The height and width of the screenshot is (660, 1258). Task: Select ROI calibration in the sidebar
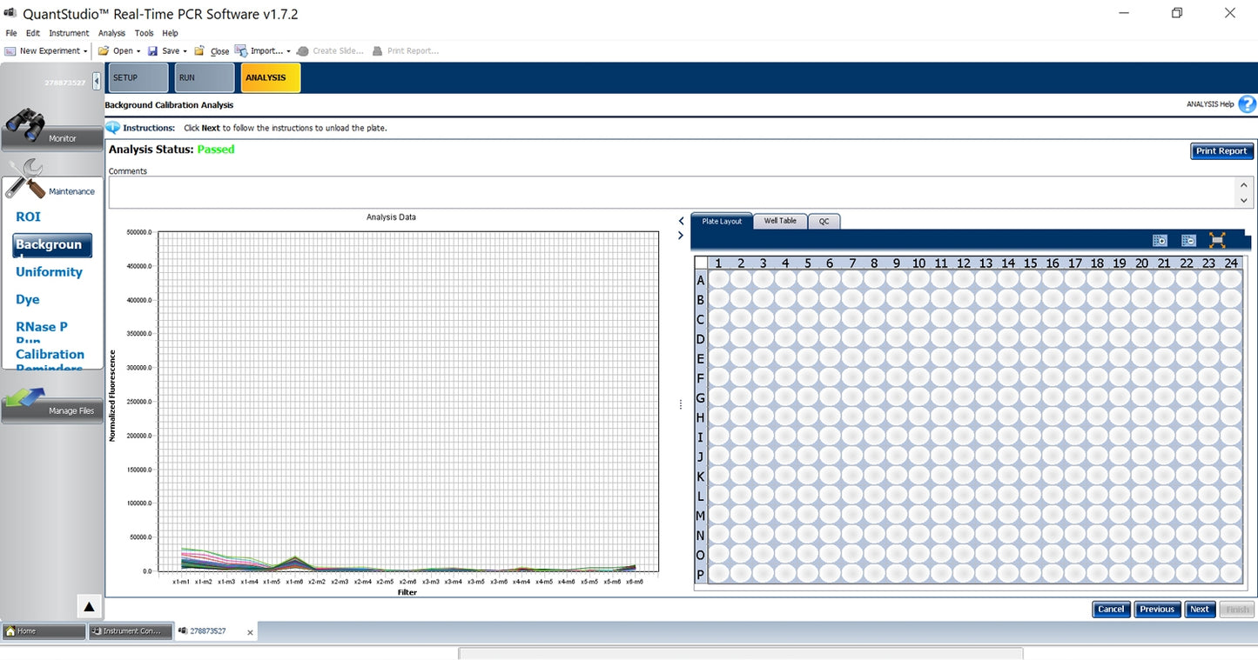click(28, 217)
